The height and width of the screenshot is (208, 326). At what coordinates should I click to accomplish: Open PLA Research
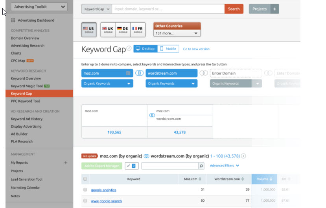pyautogui.click(x=22, y=141)
